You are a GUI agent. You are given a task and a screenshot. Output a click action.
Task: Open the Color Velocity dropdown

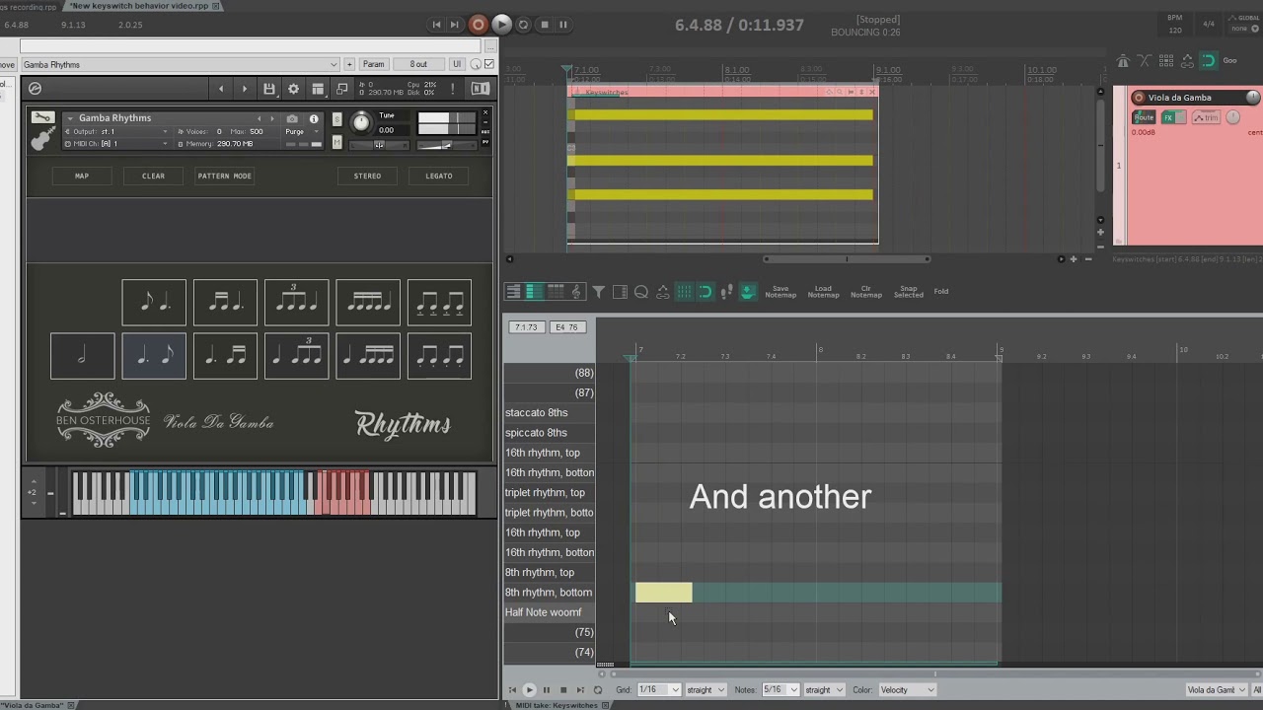click(906, 690)
